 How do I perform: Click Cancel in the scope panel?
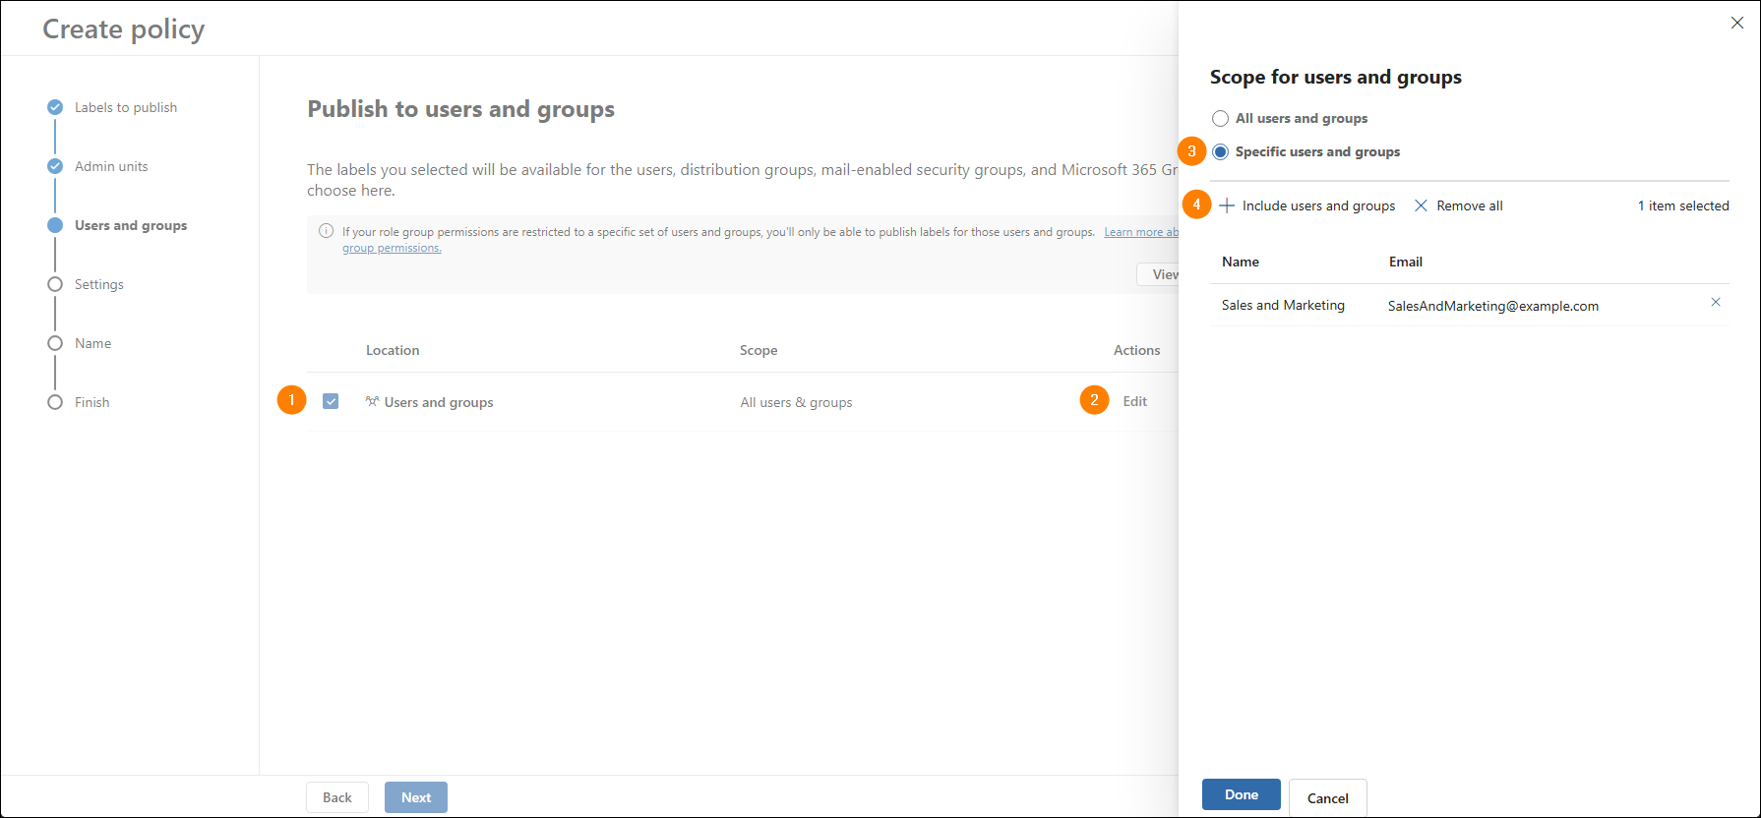(1328, 798)
